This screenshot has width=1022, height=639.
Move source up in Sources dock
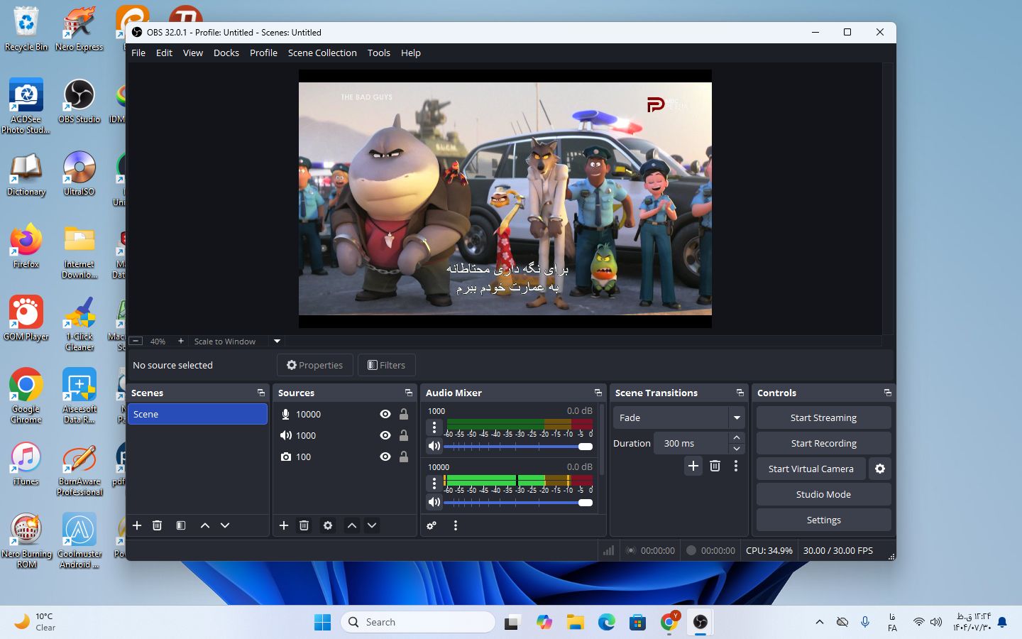pyautogui.click(x=352, y=525)
